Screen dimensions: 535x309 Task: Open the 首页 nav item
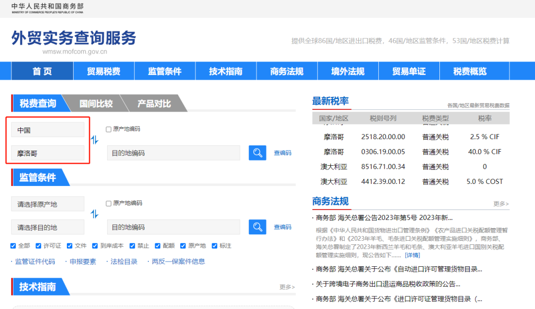pos(42,71)
